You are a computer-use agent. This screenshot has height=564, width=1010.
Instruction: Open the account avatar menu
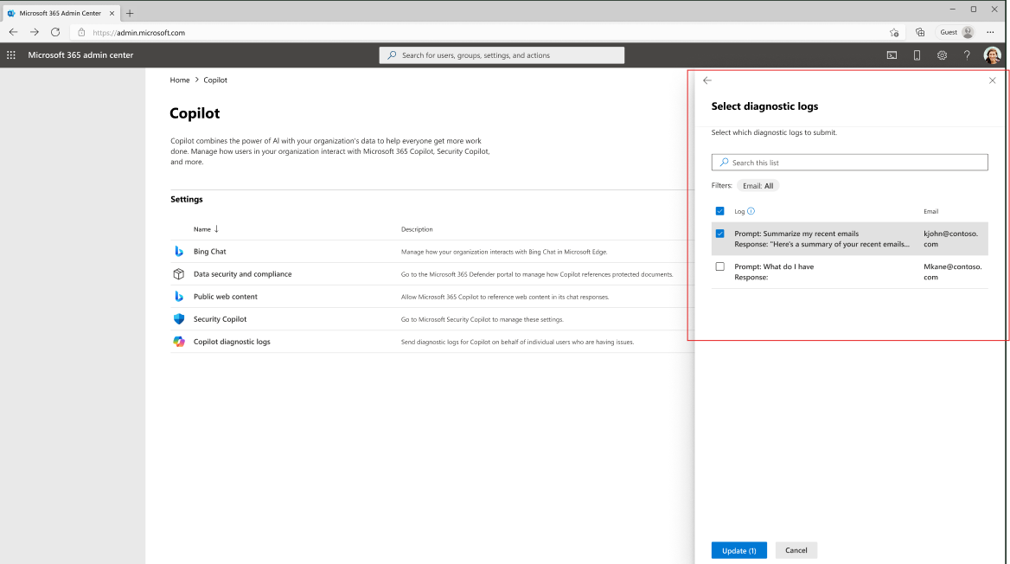pos(992,55)
